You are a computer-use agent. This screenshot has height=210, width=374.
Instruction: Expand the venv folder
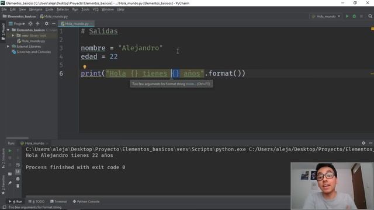(13, 36)
